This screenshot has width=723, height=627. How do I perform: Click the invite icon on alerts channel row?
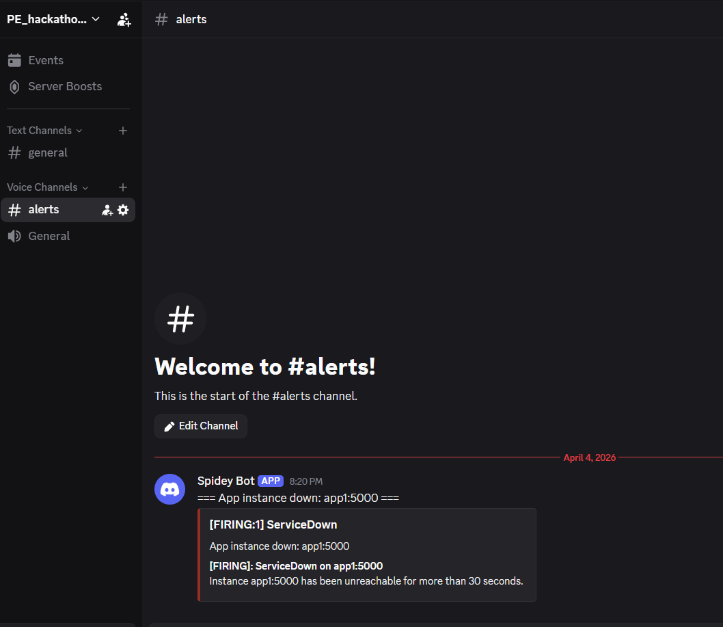(107, 211)
